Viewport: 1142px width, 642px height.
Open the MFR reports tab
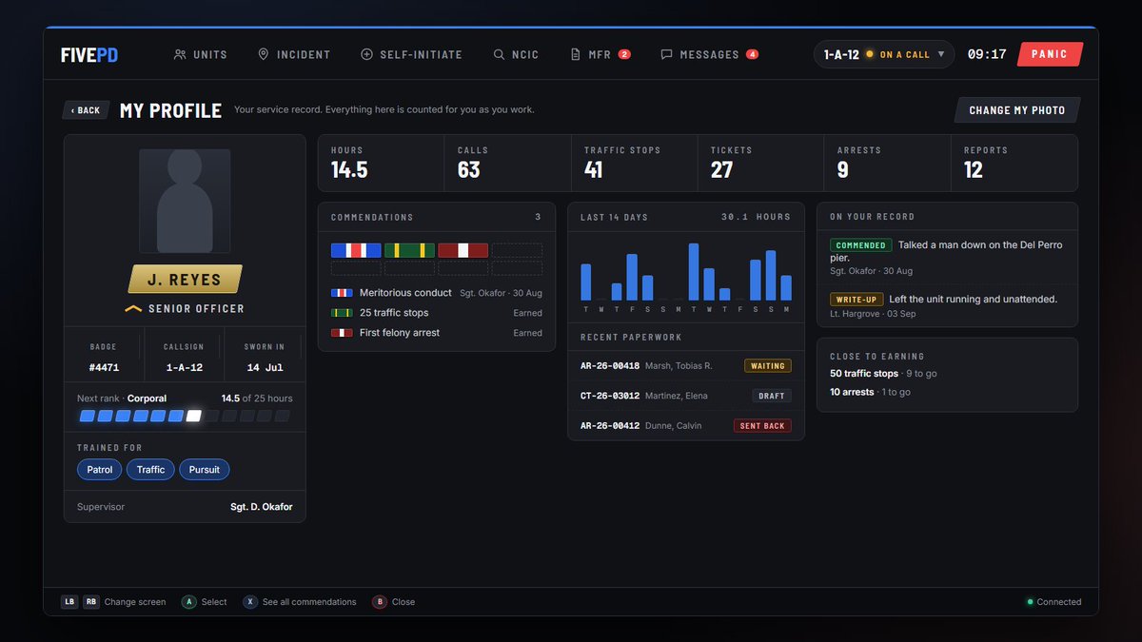600,54
